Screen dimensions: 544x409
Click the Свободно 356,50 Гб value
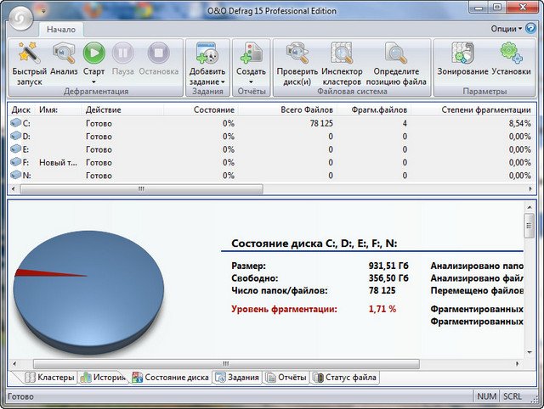tap(388, 278)
